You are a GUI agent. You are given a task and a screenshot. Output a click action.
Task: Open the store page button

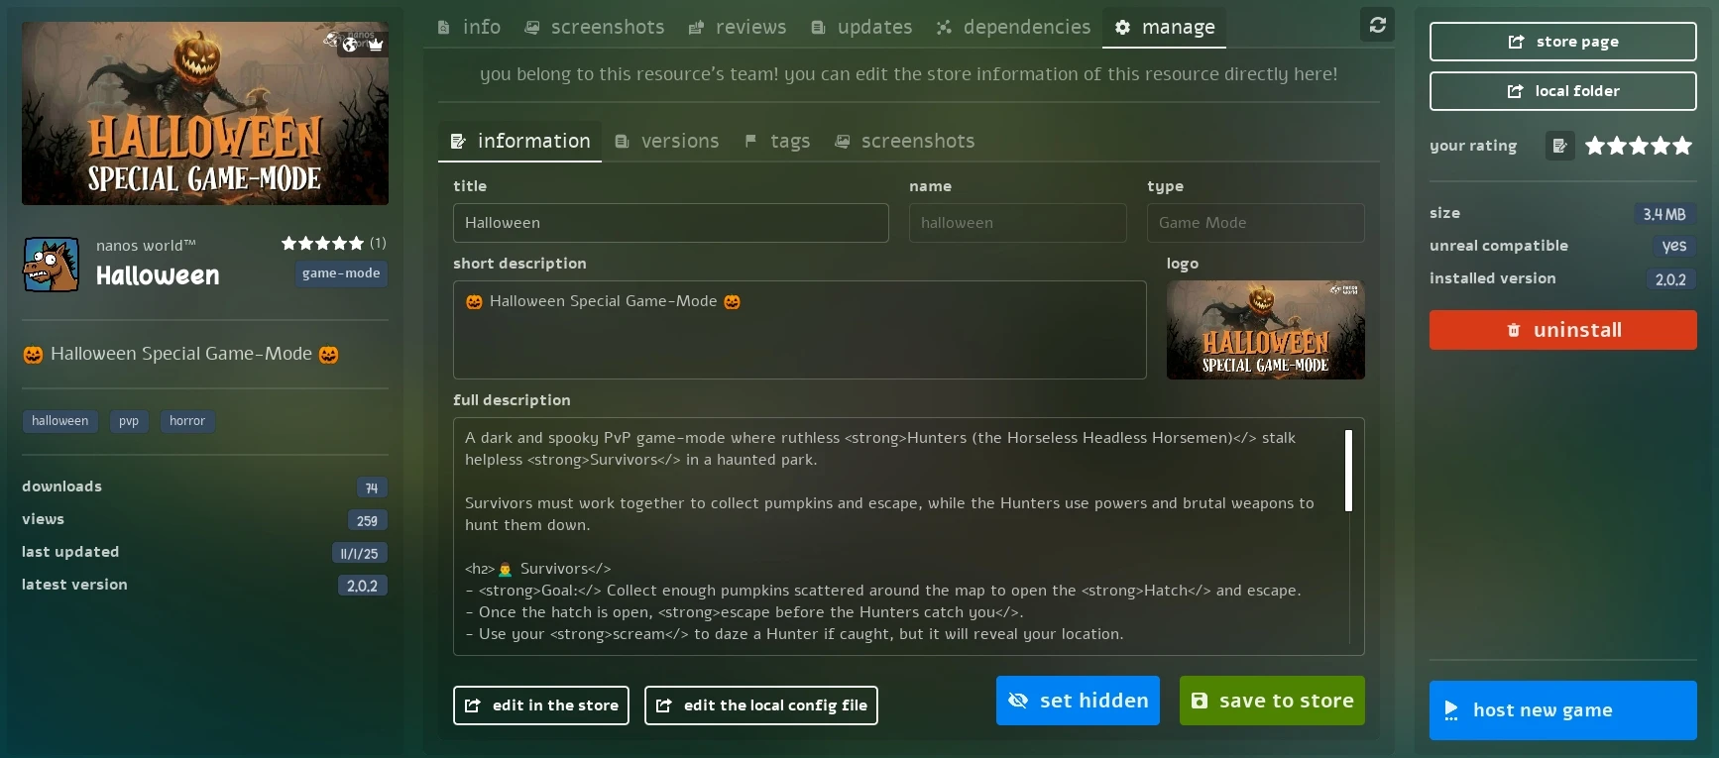1562,42
